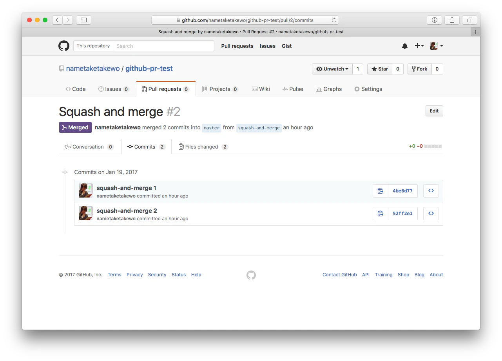502x361 pixels.
Task: Open the Wiki tab
Action: 261,89
